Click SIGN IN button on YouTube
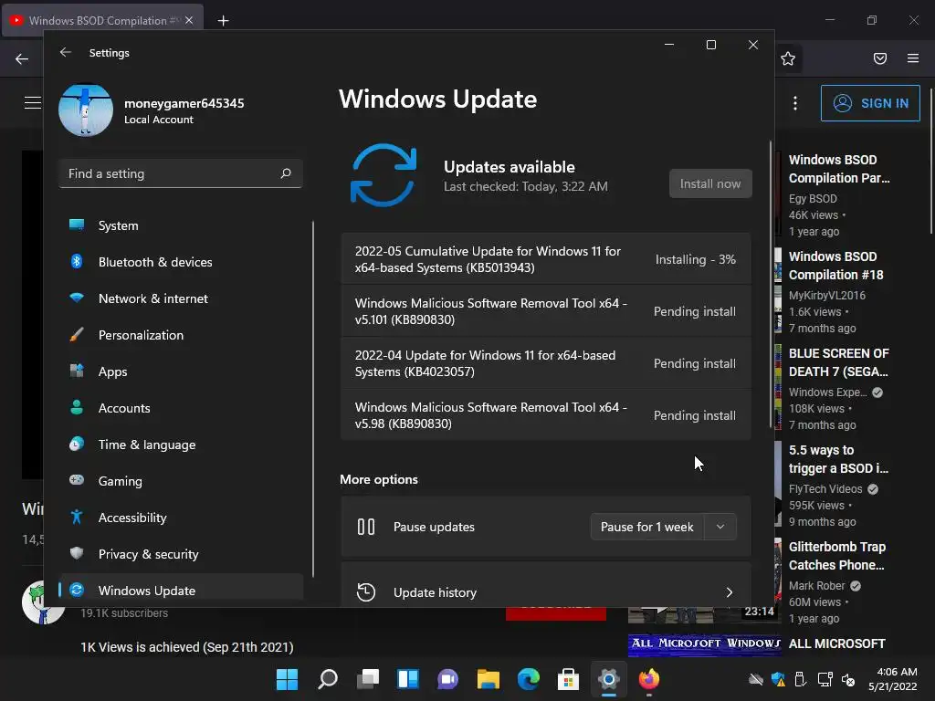This screenshot has width=935, height=701. 870,103
